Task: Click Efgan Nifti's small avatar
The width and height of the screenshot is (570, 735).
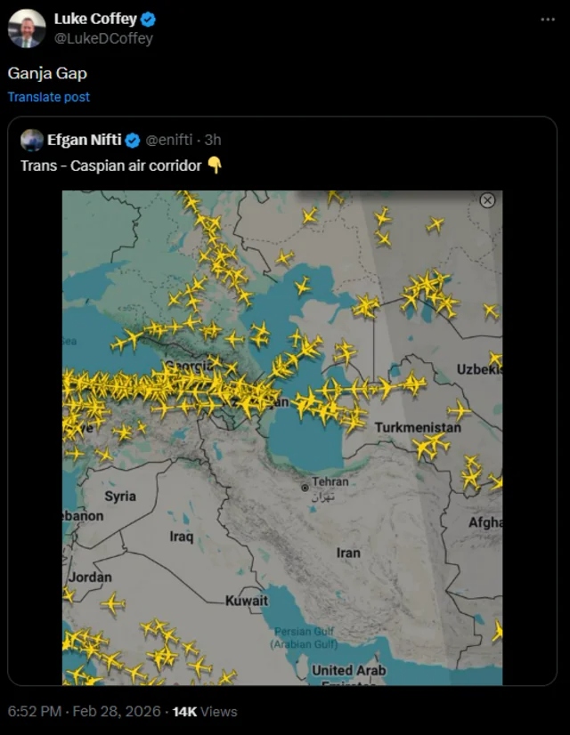Action: click(32, 140)
